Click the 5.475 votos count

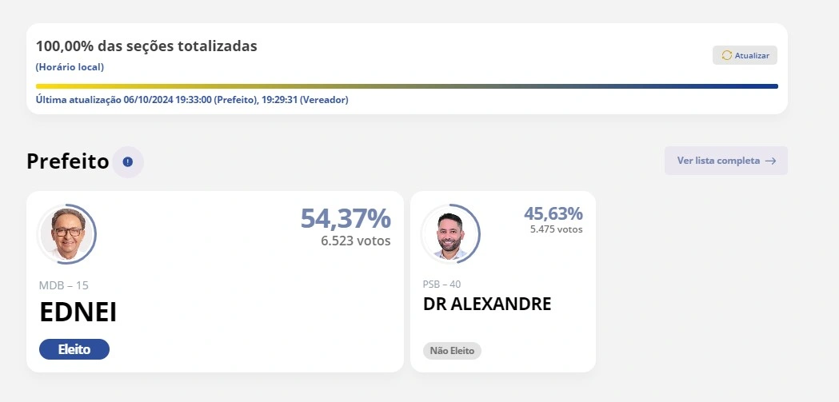pos(556,229)
